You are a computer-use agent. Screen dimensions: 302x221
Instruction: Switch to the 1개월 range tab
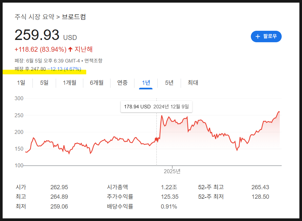(x=70, y=83)
